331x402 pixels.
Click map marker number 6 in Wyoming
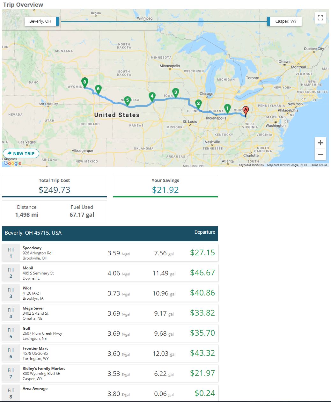(x=98, y=89)
